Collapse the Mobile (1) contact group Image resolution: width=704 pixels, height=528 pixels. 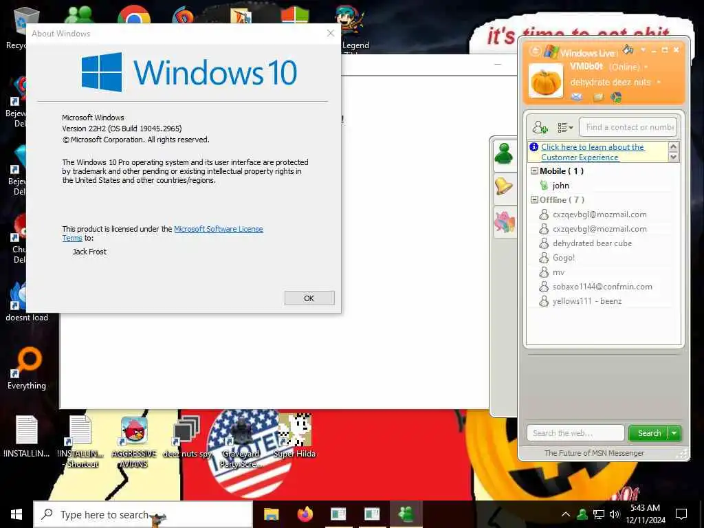[534, 171]
